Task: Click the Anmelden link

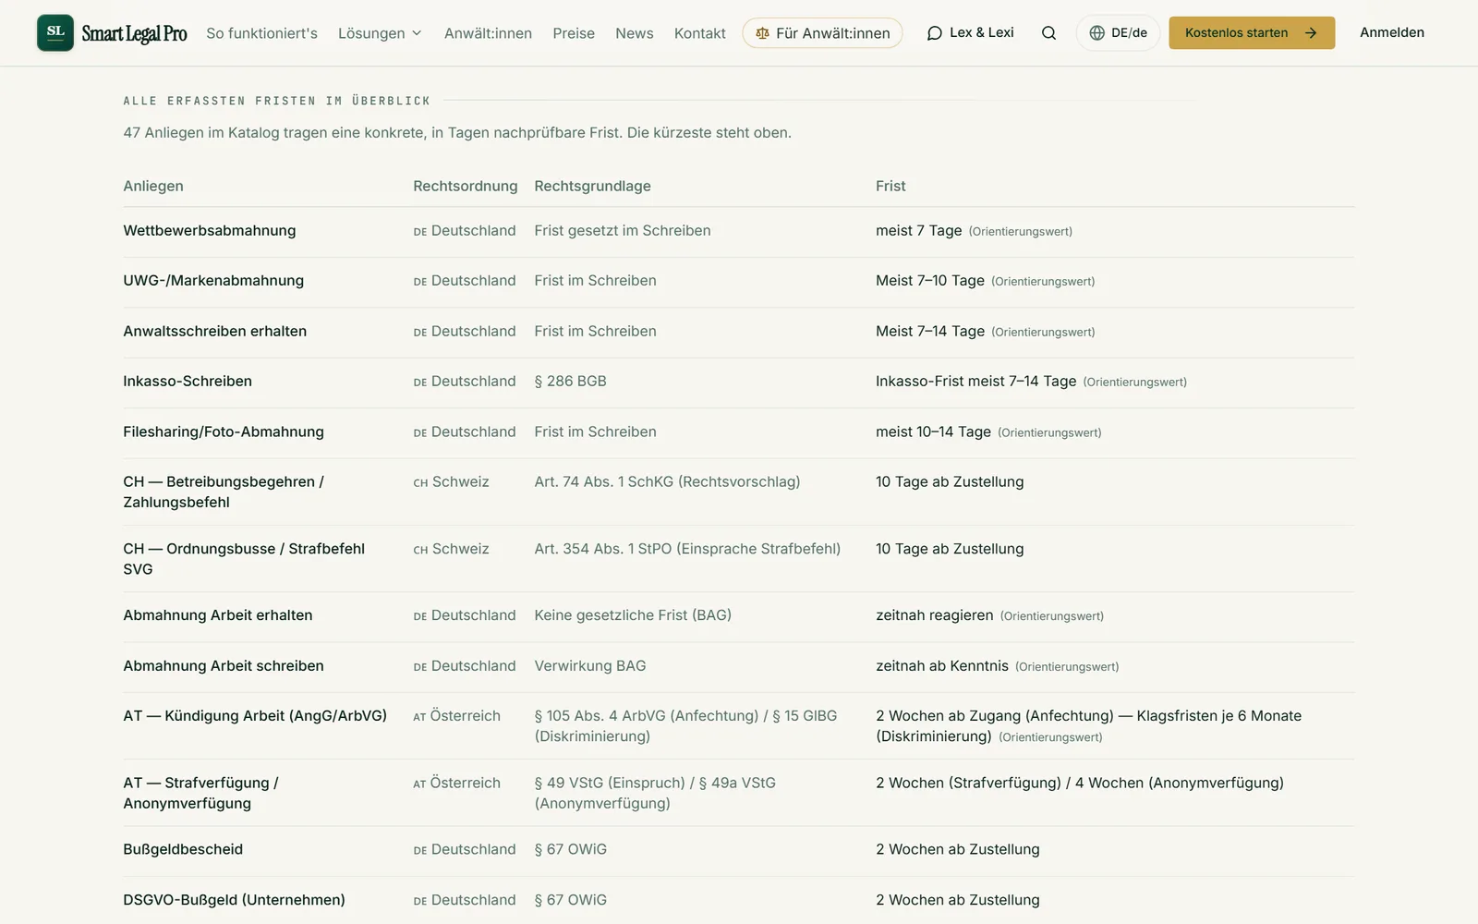Action: [1391, 32]
